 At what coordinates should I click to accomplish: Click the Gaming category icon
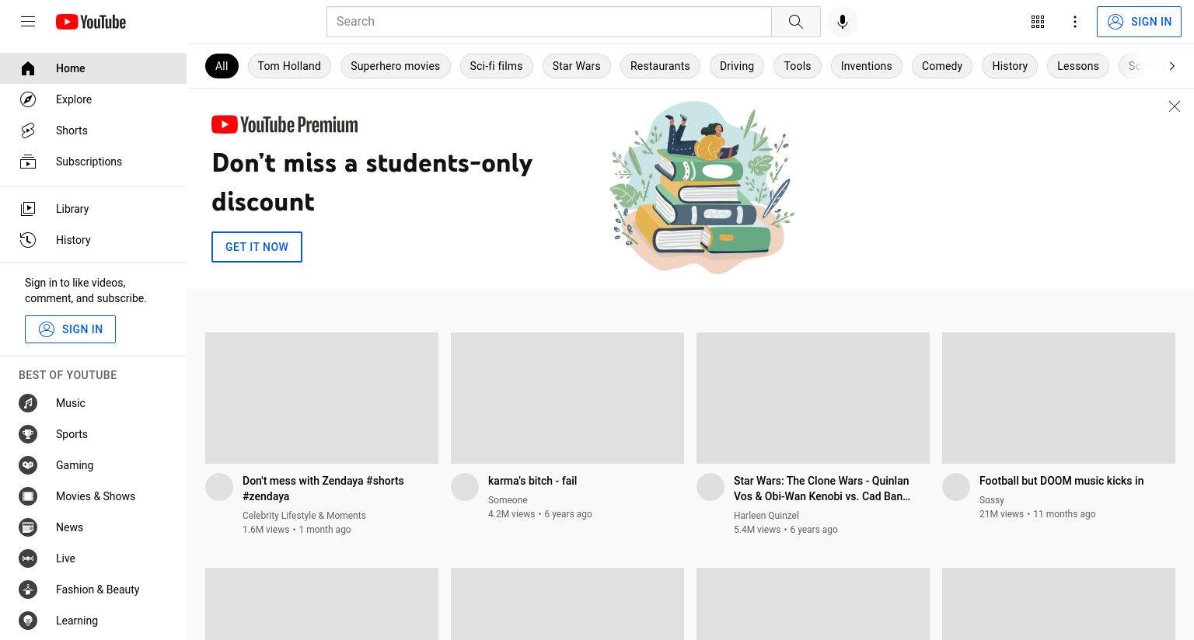(28, 465)
